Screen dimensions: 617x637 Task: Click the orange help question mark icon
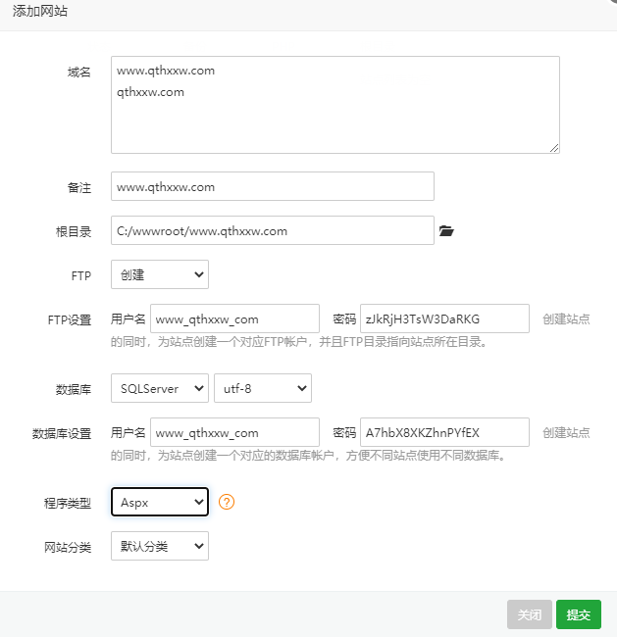point(227,502)
